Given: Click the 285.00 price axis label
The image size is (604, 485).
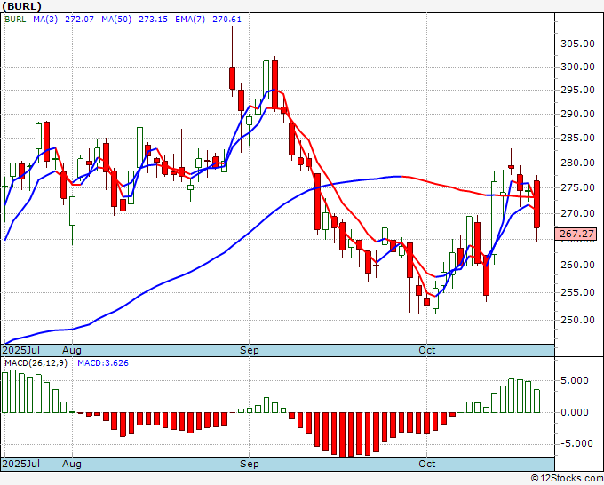Looking at the screenshot, I should click(x=577, y=138).
